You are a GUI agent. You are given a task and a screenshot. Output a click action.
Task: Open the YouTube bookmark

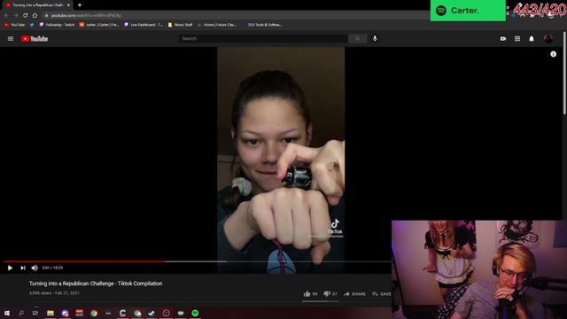[14, 25]
